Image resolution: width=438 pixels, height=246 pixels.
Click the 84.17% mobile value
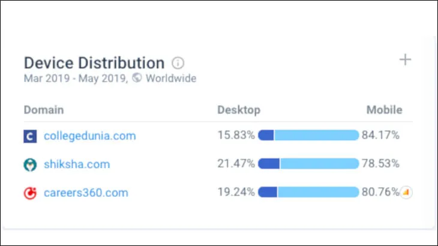[x=380, y=136]
